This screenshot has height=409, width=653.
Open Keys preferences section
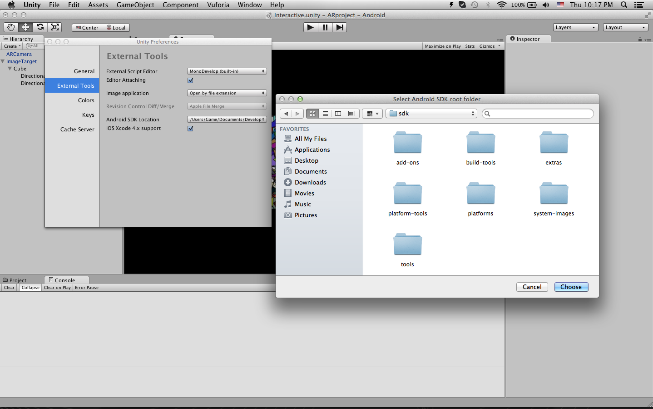coord(88,115)
